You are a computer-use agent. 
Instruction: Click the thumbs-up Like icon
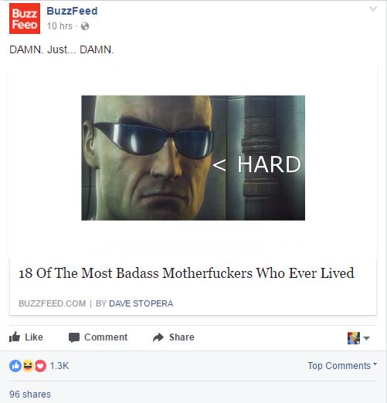pyautogui.click(x=15, y=337)
